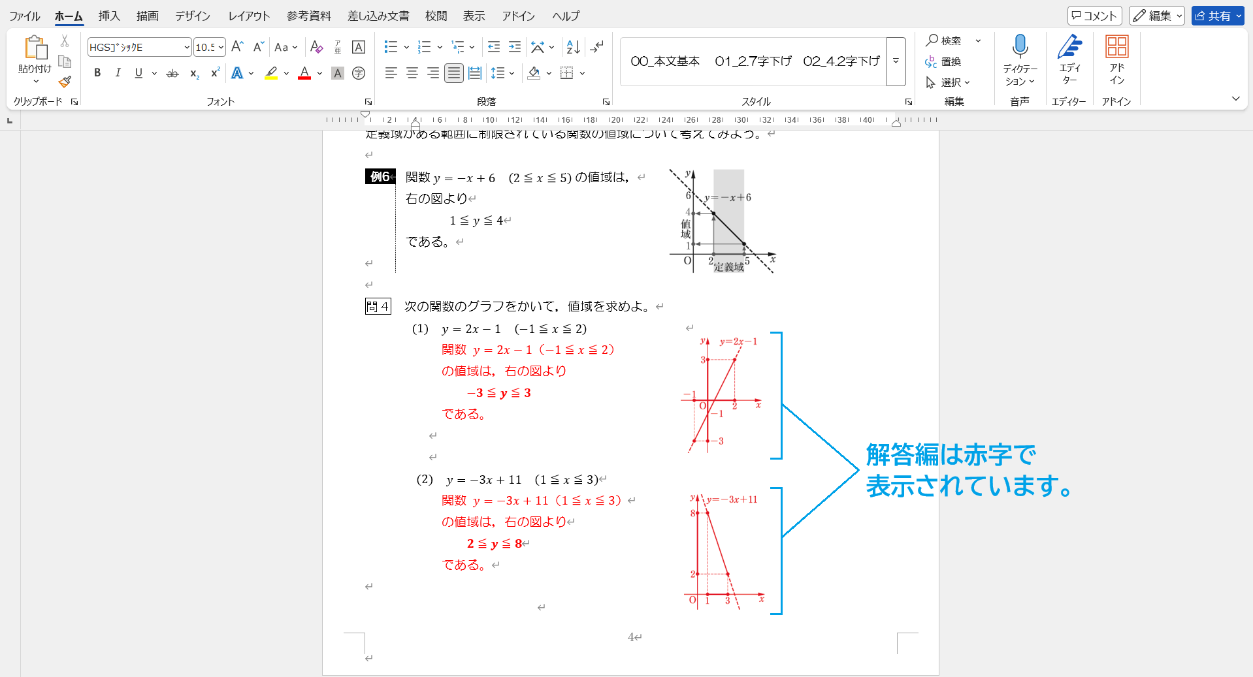Toggle Italic formatting

[118, 73]
